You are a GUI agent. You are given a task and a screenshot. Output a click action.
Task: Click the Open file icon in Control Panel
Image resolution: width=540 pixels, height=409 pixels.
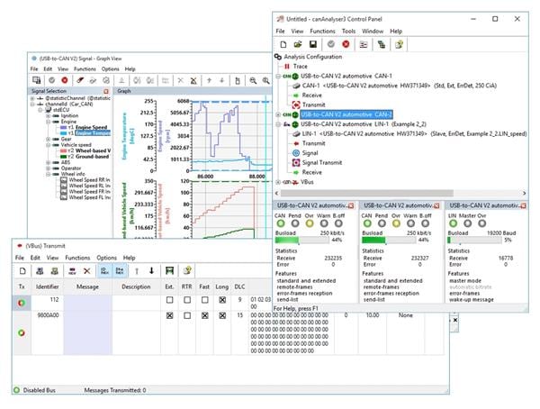pyautogui.click(x=298, y=43)
